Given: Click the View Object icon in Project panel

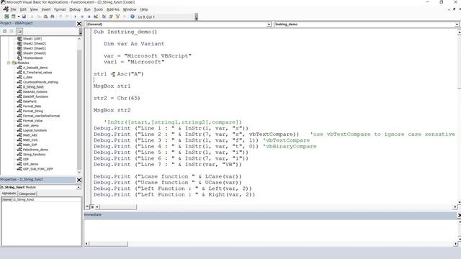Looking at the screenshot, I should (12, 31).
